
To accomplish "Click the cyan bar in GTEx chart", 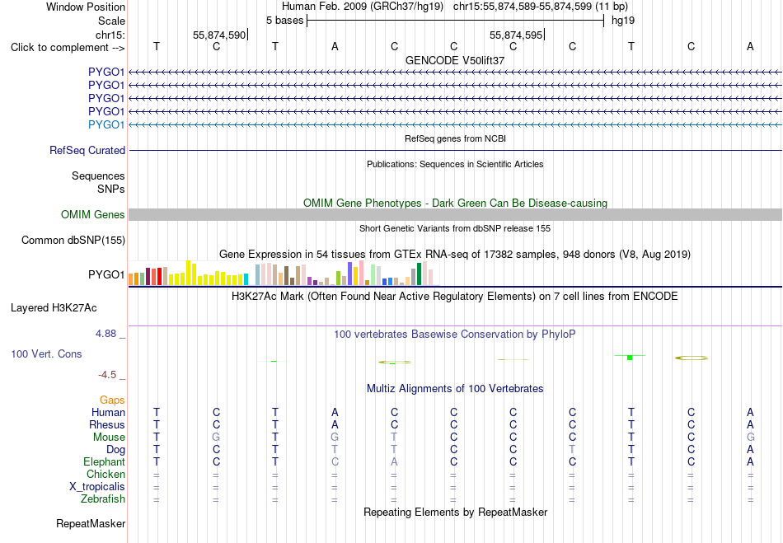I will tap(246, 279).
